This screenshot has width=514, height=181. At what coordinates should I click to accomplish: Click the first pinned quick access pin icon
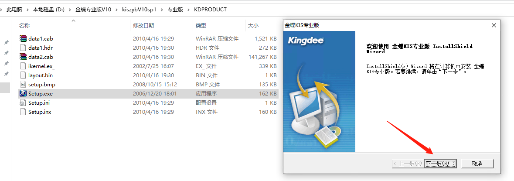6,43
